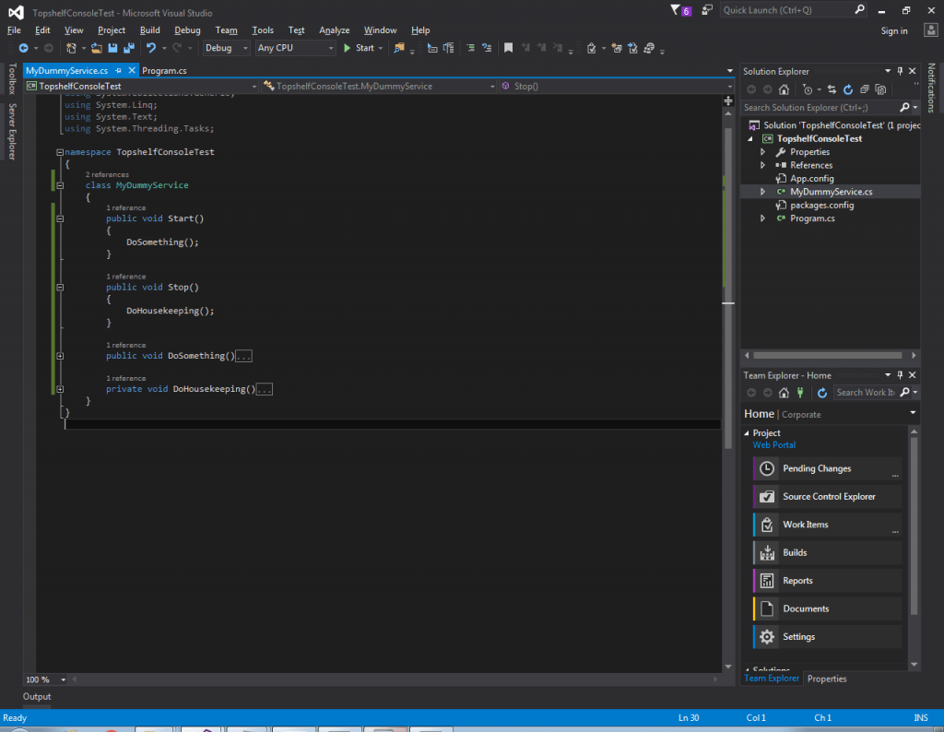Expand the collapsed DoHousekeeping() method
The image size is (944, 732).
coord(60,389)
